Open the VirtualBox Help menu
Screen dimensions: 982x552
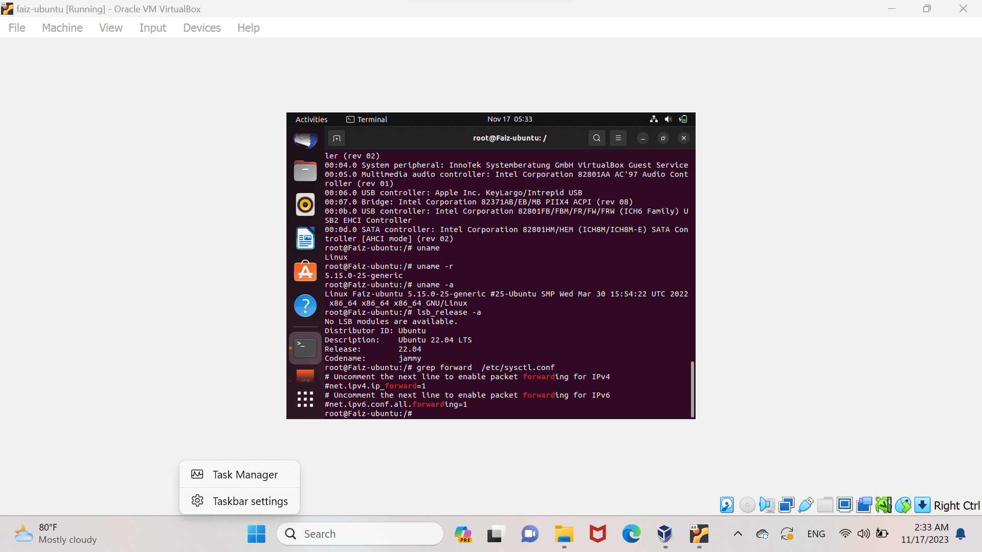coord(249,28)
